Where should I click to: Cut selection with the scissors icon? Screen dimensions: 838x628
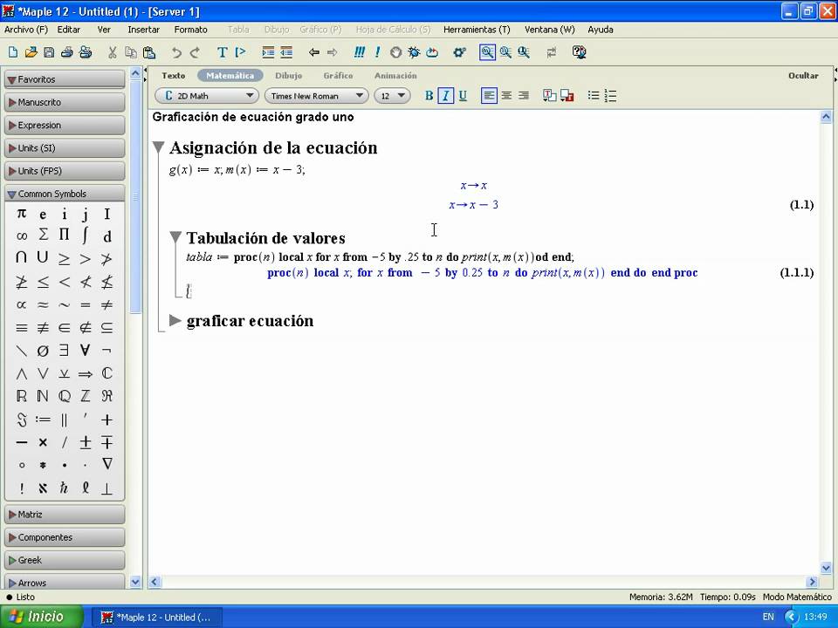pos(113,51)
